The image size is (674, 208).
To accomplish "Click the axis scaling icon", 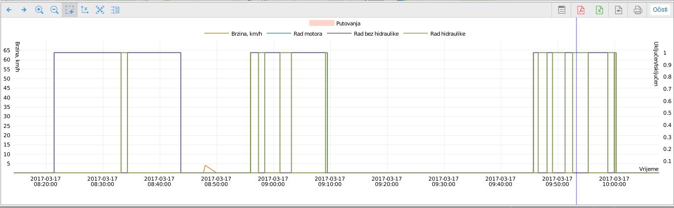I will click(85, 10).
